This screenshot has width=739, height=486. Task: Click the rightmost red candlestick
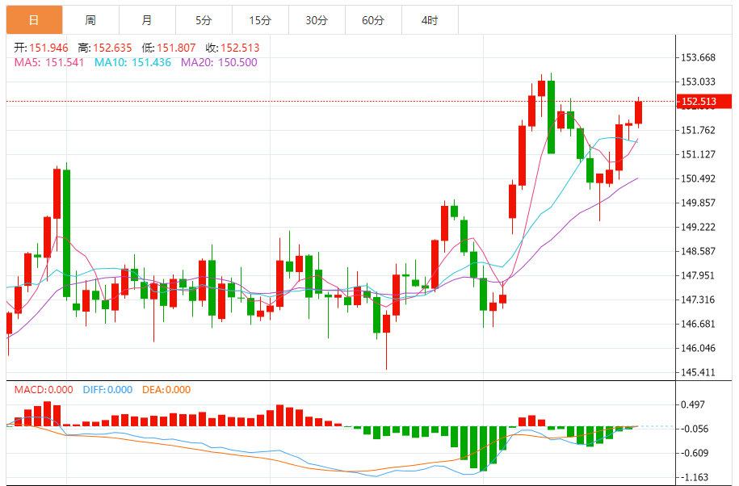coord(638,113)
